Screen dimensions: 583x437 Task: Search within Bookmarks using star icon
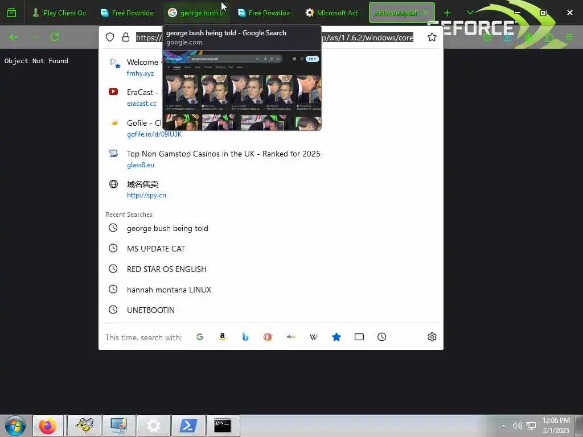pos(336,337)
